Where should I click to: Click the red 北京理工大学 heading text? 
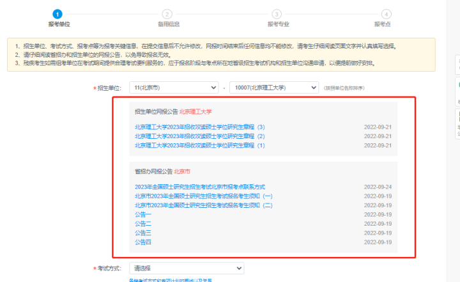pyautogui.click(x=195, y=112)
